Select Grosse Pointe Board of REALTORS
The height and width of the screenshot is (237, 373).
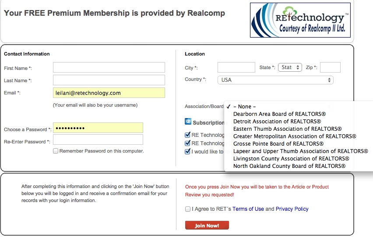pyautogui.click(x=278, y=144)
